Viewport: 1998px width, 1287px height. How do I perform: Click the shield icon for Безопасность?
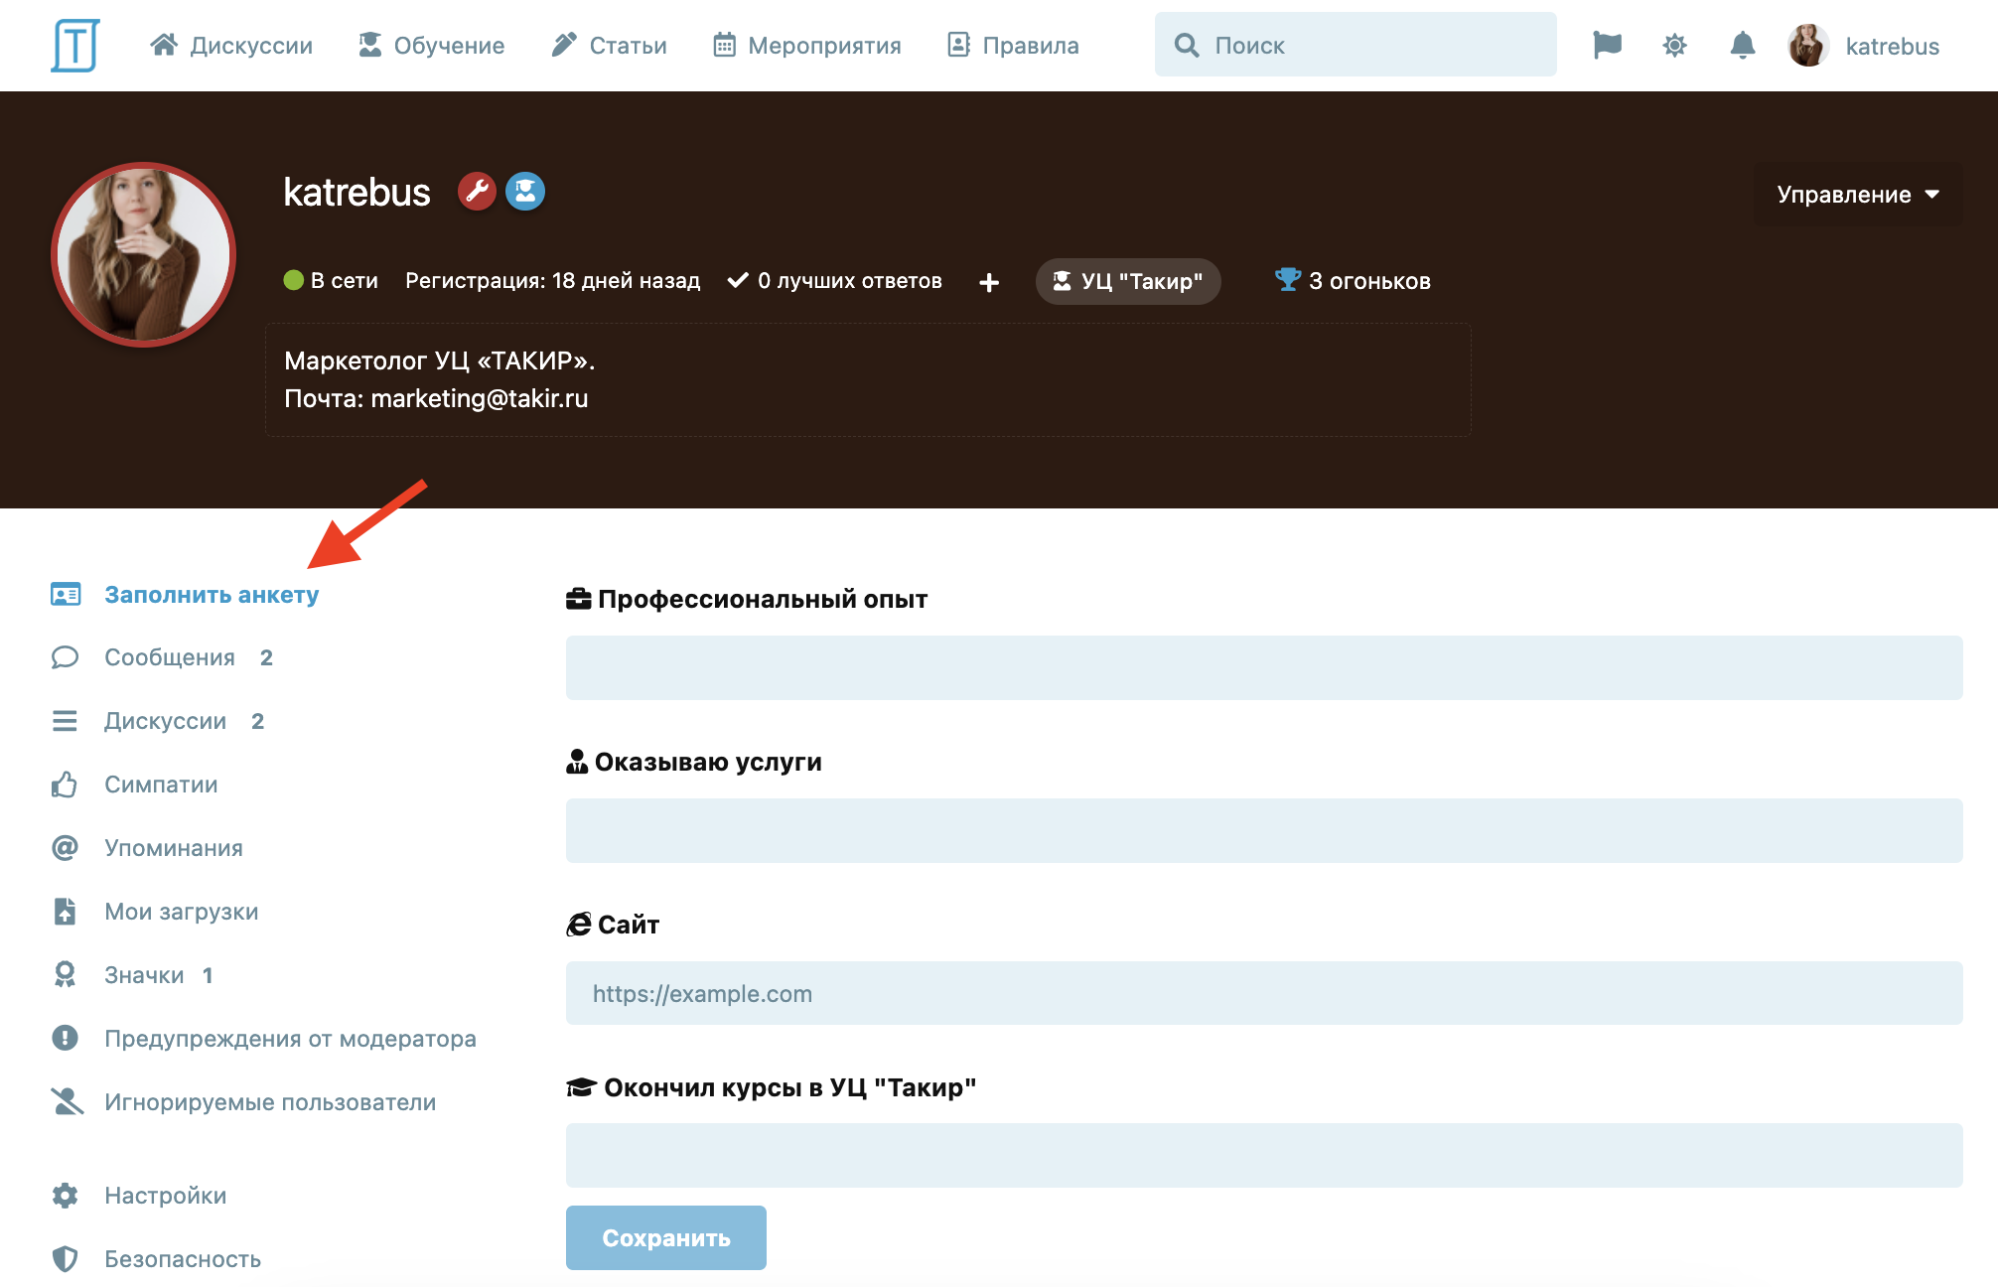[x=65, y=1259]
